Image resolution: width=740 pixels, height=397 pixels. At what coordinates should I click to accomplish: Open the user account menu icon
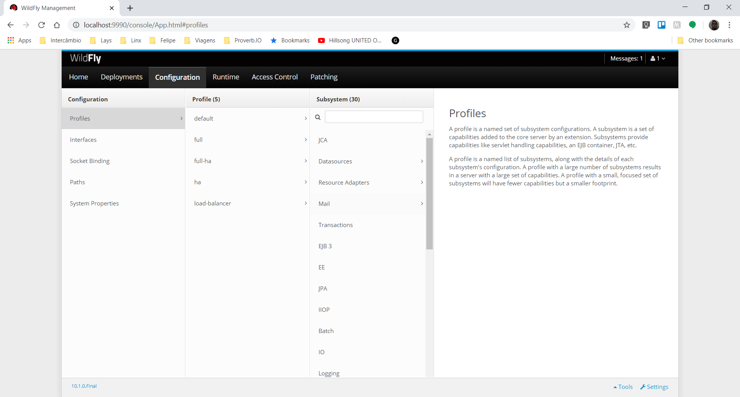[x=658, y=59]
